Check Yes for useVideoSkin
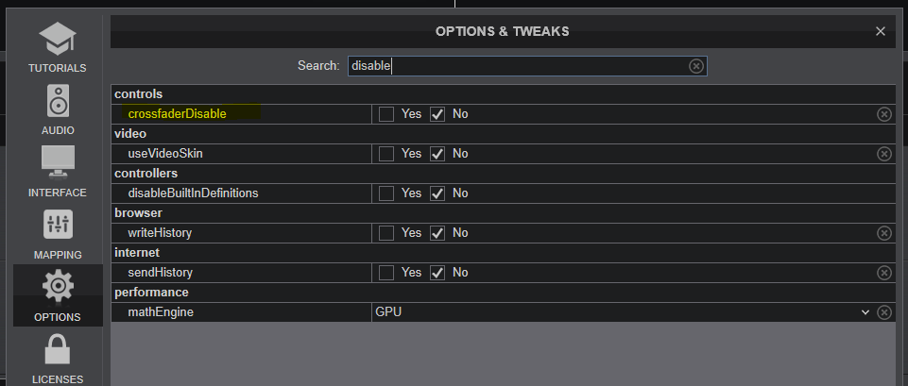 tap(386, 154)
